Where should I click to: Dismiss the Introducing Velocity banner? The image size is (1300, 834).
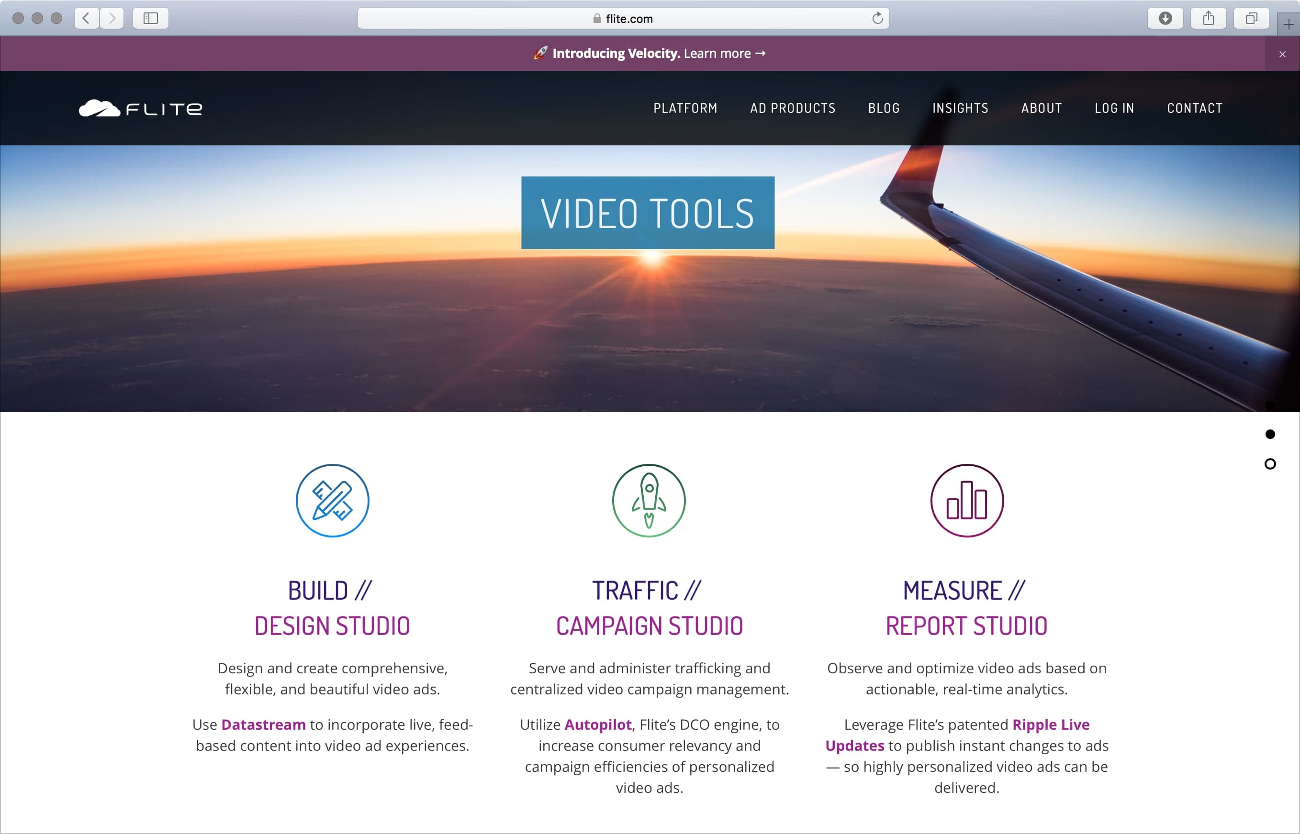point(1282,54)
